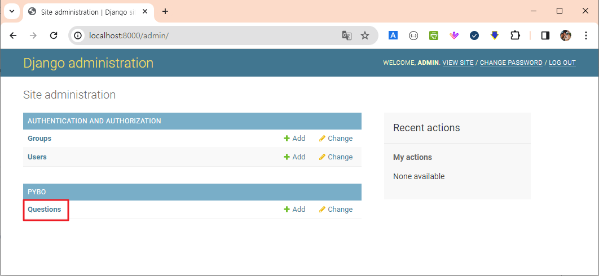Click the Recent actions heading
Image resolution: width=599 pixels, height=276 pixels.
(x=426, y=127)
